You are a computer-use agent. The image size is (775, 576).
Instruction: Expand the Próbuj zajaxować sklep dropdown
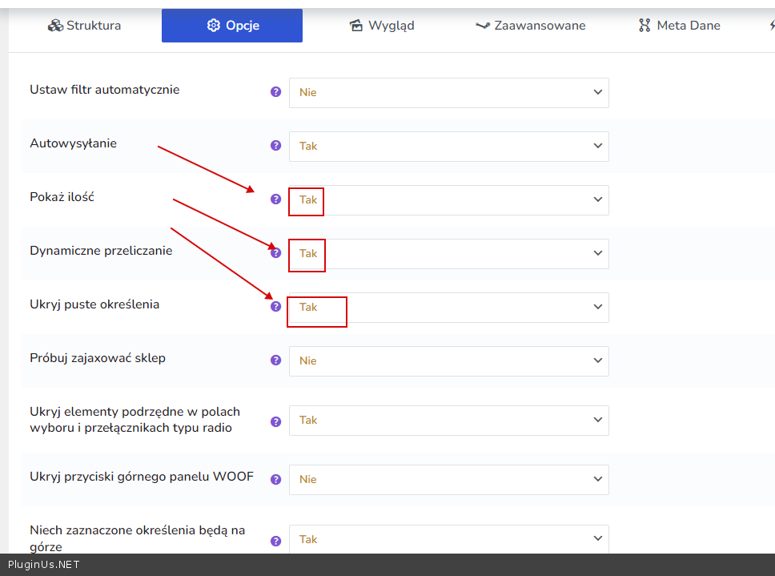(x=448, y=361)
